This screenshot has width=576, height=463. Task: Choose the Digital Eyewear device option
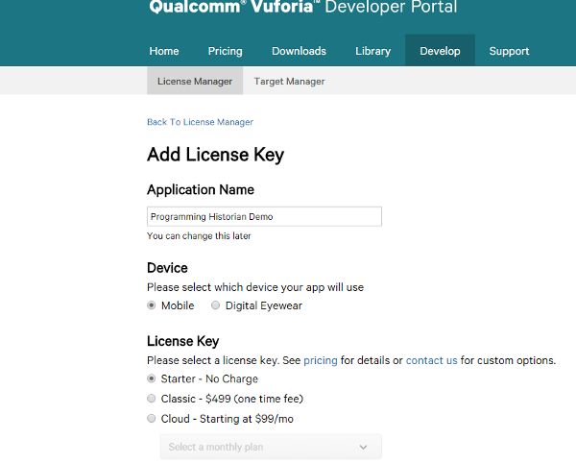pos(216,305)
